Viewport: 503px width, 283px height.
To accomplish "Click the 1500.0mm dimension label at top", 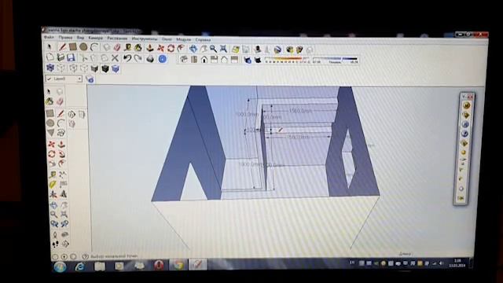I will [x=300, y=111].
